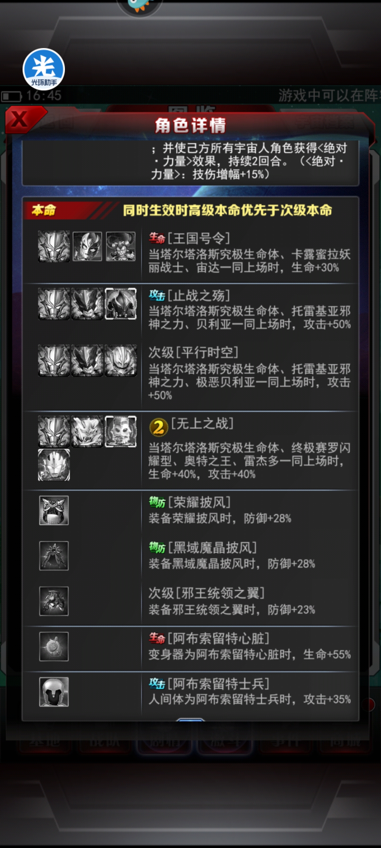Tap the 光环助手 floating assistant icon
The width and height of the screenshot is (381, 848).
[44, 69]
